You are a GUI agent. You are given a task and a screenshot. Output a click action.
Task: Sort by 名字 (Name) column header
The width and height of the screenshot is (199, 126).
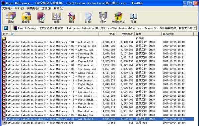(50, 34)
